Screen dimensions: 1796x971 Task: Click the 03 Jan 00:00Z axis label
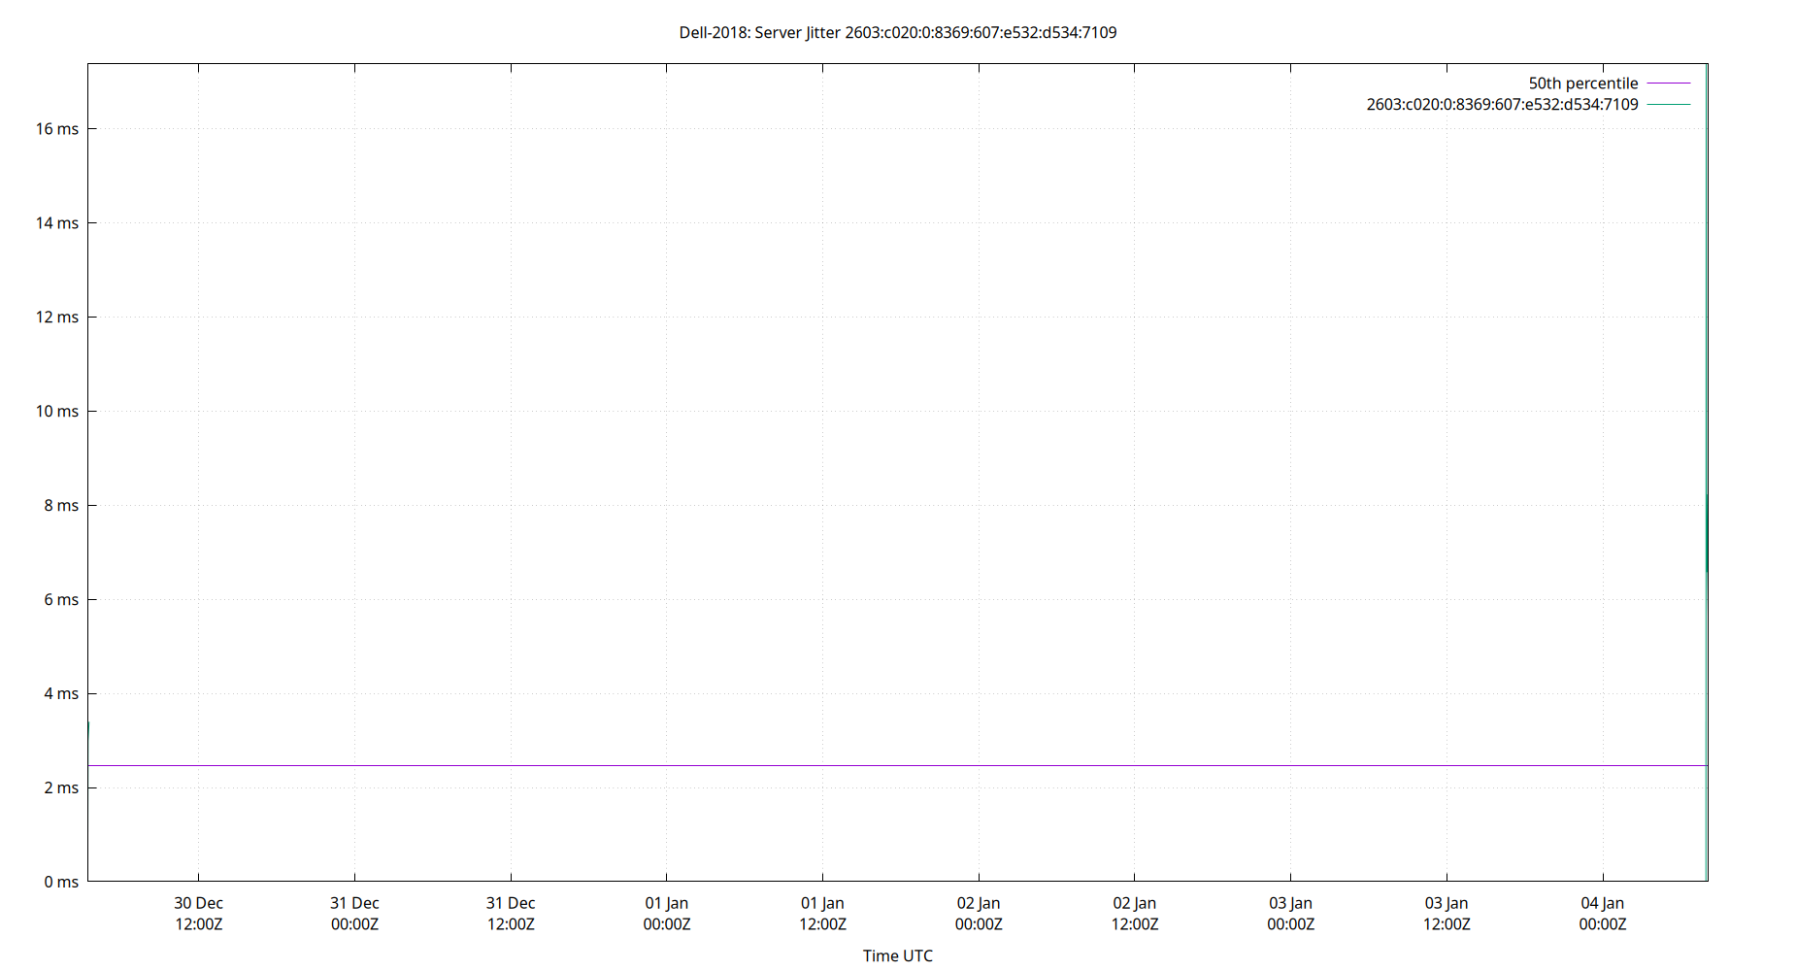(x=1291, y=913)
